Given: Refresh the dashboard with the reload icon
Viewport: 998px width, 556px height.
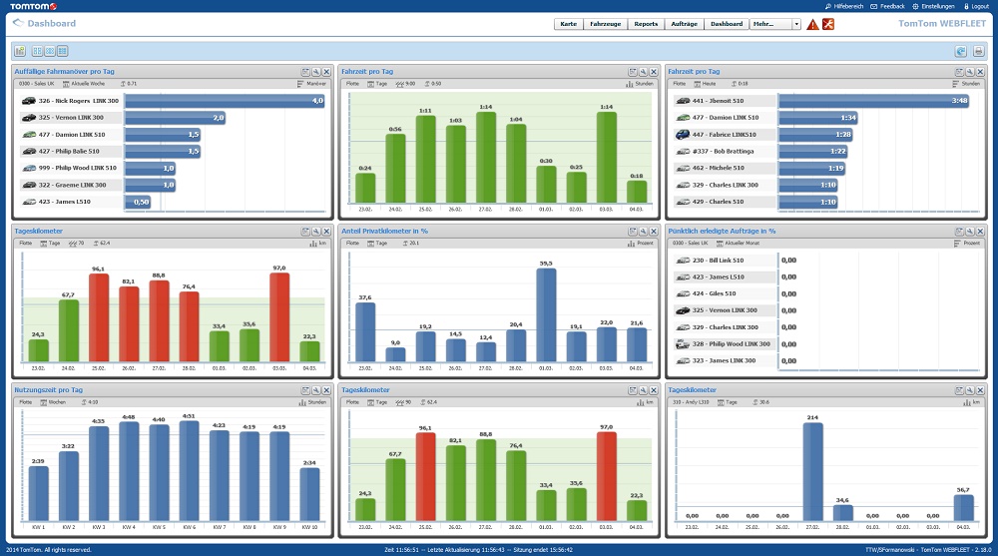Looking at the screenshot, I should click(x=961, y=52).
